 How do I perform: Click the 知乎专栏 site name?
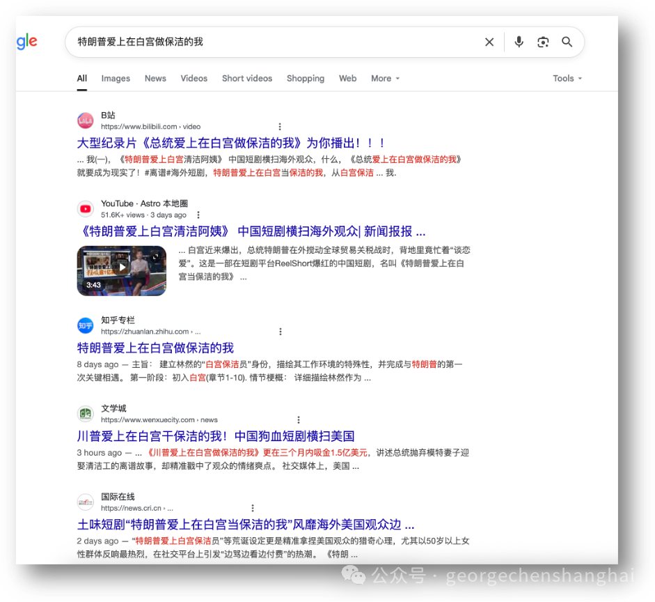click(118, 321)
